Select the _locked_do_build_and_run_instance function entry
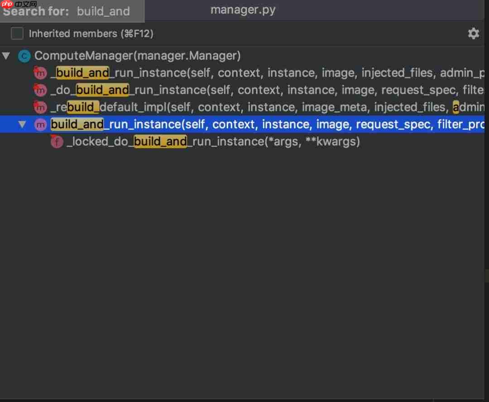Screen dimensions: 489x402 (x=204, y=141)
